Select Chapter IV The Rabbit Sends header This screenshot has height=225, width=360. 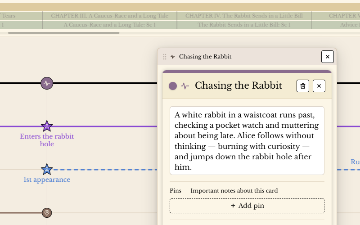point(244,16)
